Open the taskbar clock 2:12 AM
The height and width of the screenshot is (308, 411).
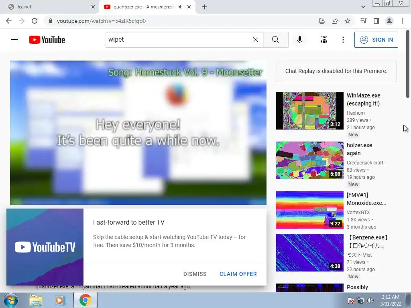point(391,300)
